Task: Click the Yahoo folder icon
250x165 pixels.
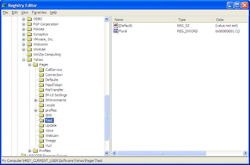Action: coord(29,59)
